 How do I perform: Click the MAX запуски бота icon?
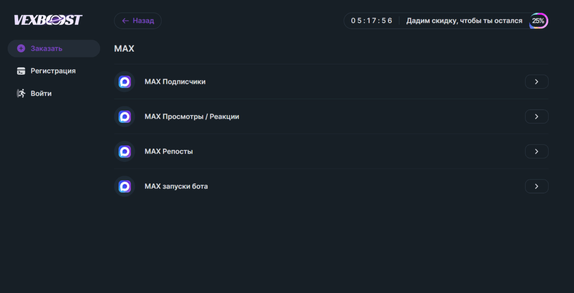pos(125,186)
